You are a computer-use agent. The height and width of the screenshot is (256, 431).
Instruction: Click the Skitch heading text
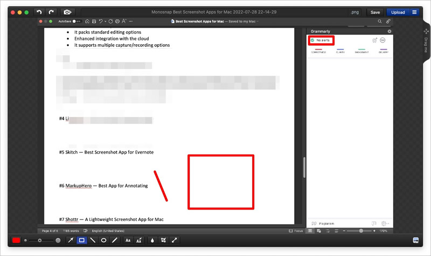point(106,153)
